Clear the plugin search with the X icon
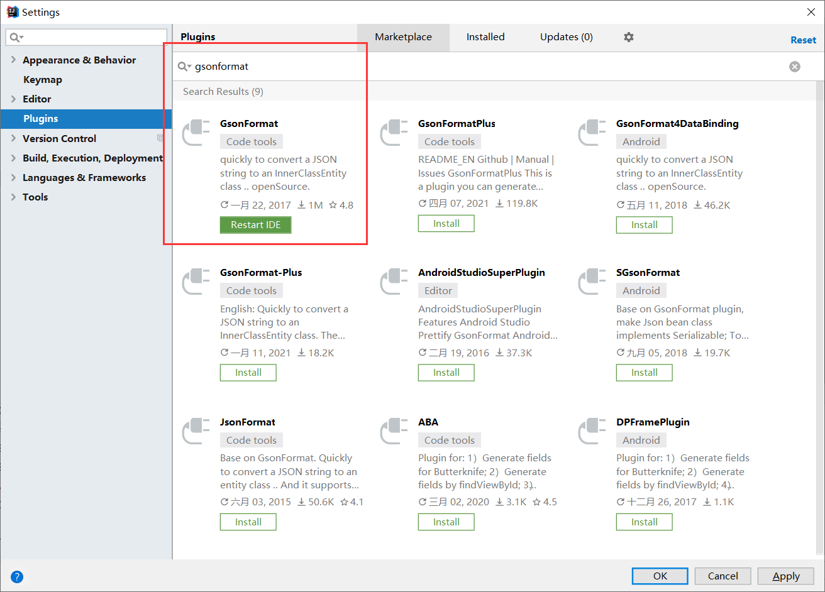 pyautogui.click(x=795, y=67)
